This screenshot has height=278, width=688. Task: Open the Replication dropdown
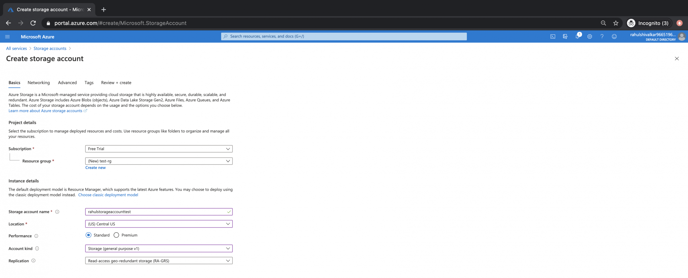click(159, 261)
